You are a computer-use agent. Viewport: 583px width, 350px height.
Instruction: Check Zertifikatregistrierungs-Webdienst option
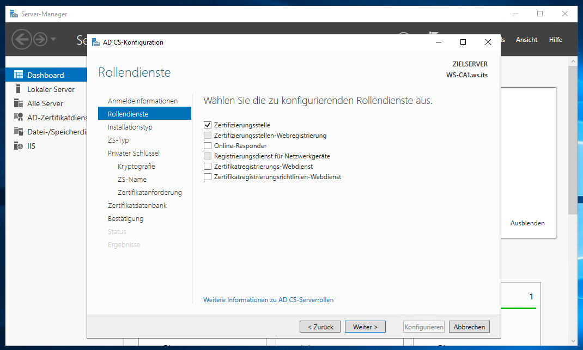coord(208,167)
